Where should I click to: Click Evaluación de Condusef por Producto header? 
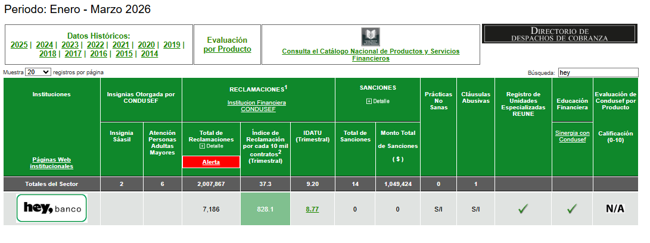click(x=615, y=101)
